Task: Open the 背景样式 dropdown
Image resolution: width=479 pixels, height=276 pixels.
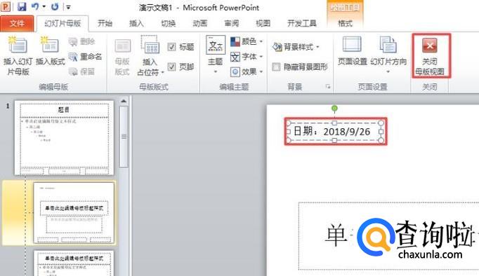Action: (296, 47)
